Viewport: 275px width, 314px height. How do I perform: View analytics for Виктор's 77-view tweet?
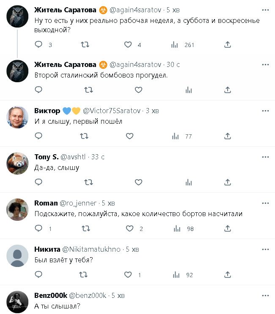coord(175,136)
